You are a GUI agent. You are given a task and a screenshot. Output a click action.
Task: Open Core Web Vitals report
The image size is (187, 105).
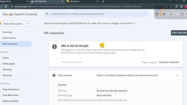11,95
